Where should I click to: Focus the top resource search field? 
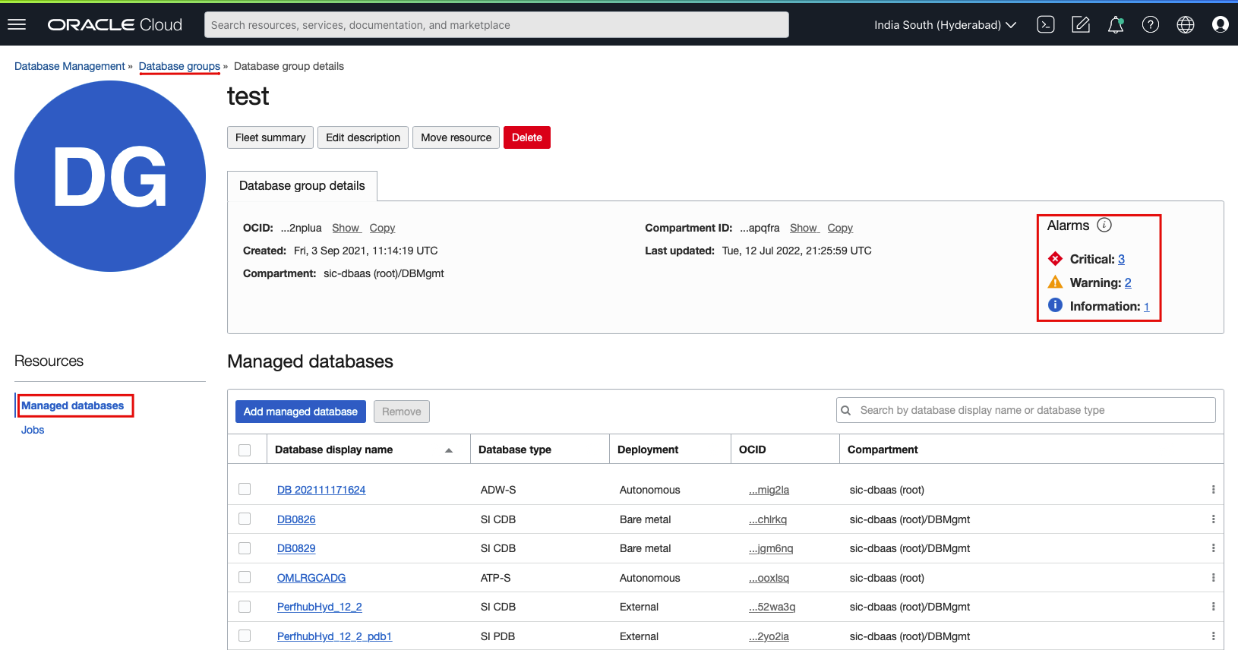click(x=497, y=25)
